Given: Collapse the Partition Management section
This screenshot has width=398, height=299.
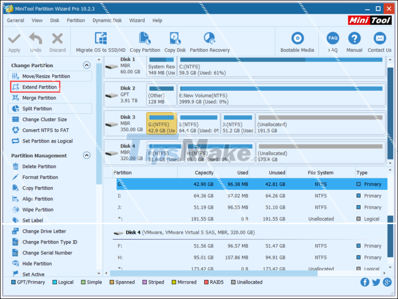Looking at the screenshot, I should point(87,155).
